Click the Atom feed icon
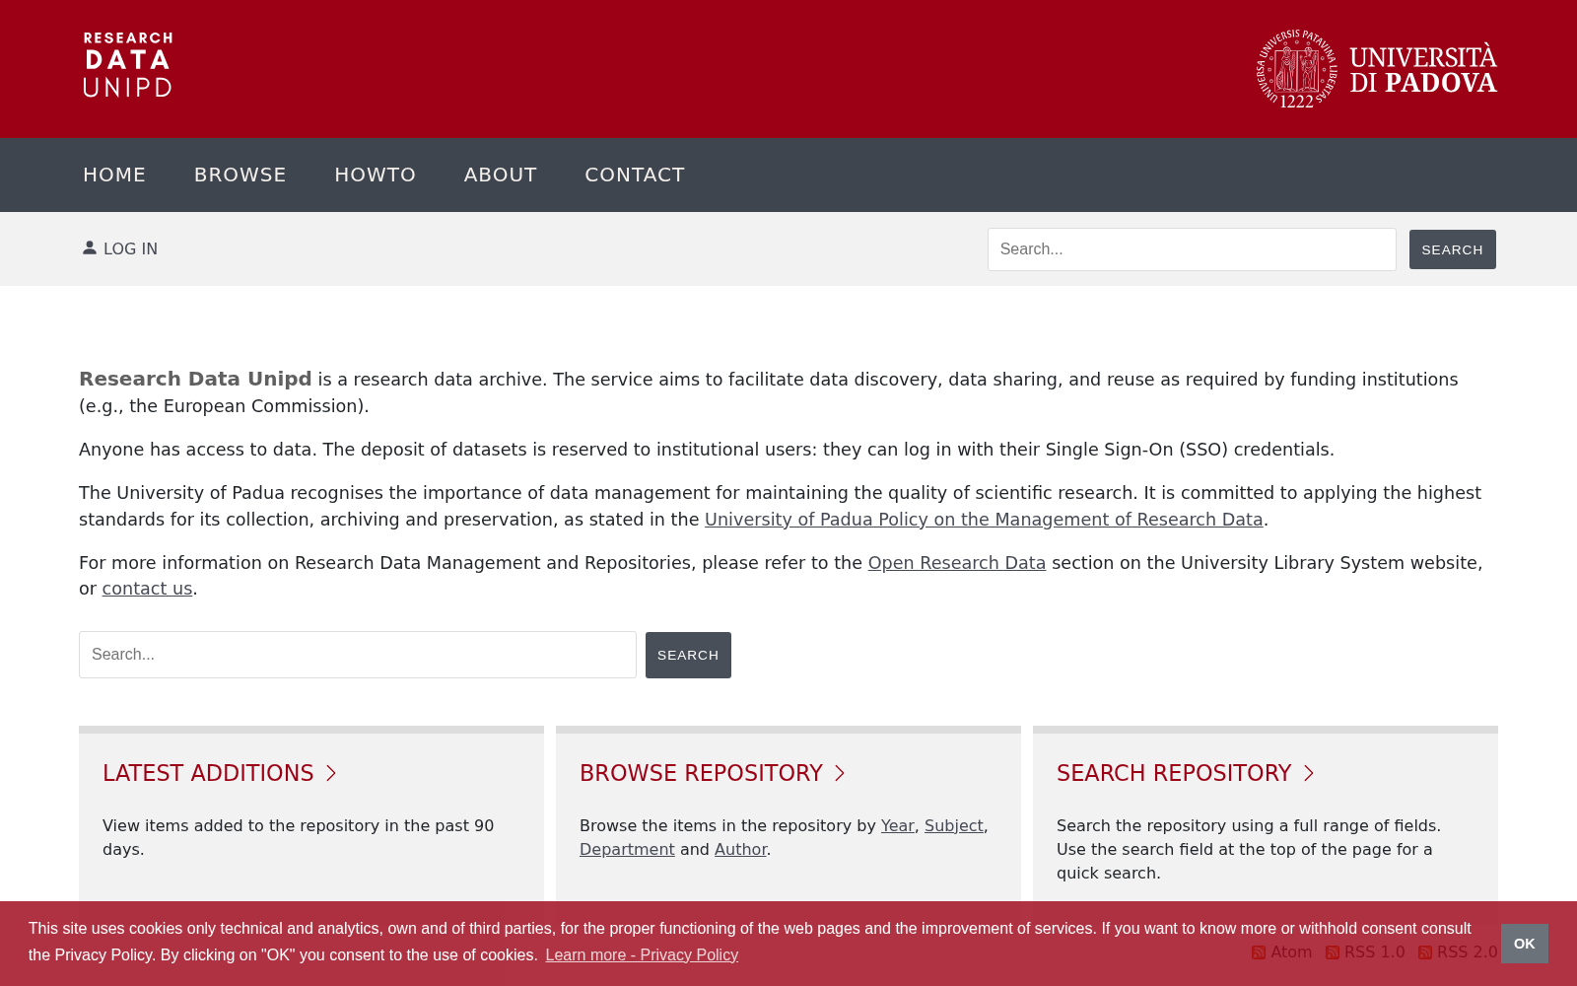Screen dimensions: 1577x986 [x=1259, y=952]
